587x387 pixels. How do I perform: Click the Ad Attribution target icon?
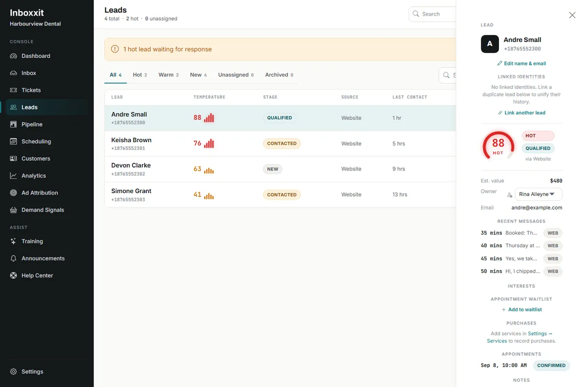[x=14, y=193]
